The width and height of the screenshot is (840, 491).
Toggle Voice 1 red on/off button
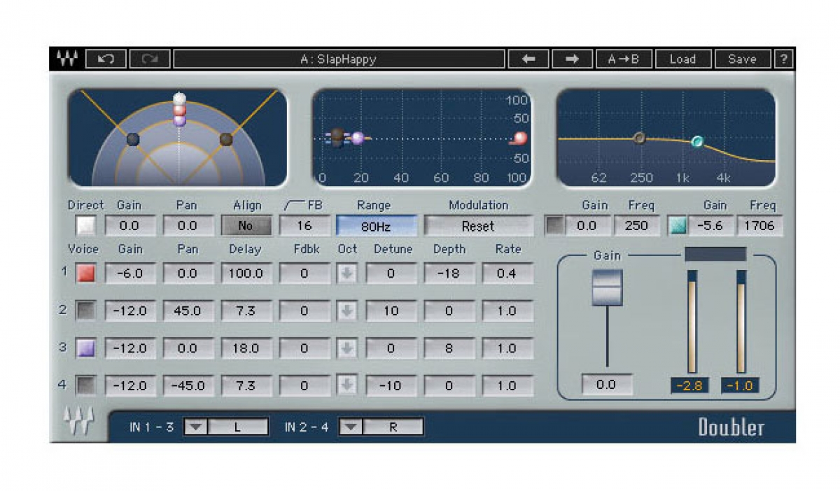pos(85,273)
